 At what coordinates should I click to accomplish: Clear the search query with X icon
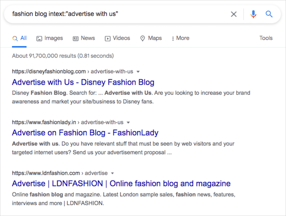point(234,14)
